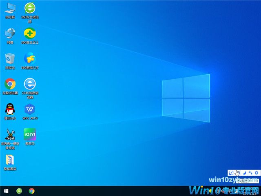Viewport: 261px width, 196px height.
Task: Select the Recycle Bin icon
Action: [10, 61]
